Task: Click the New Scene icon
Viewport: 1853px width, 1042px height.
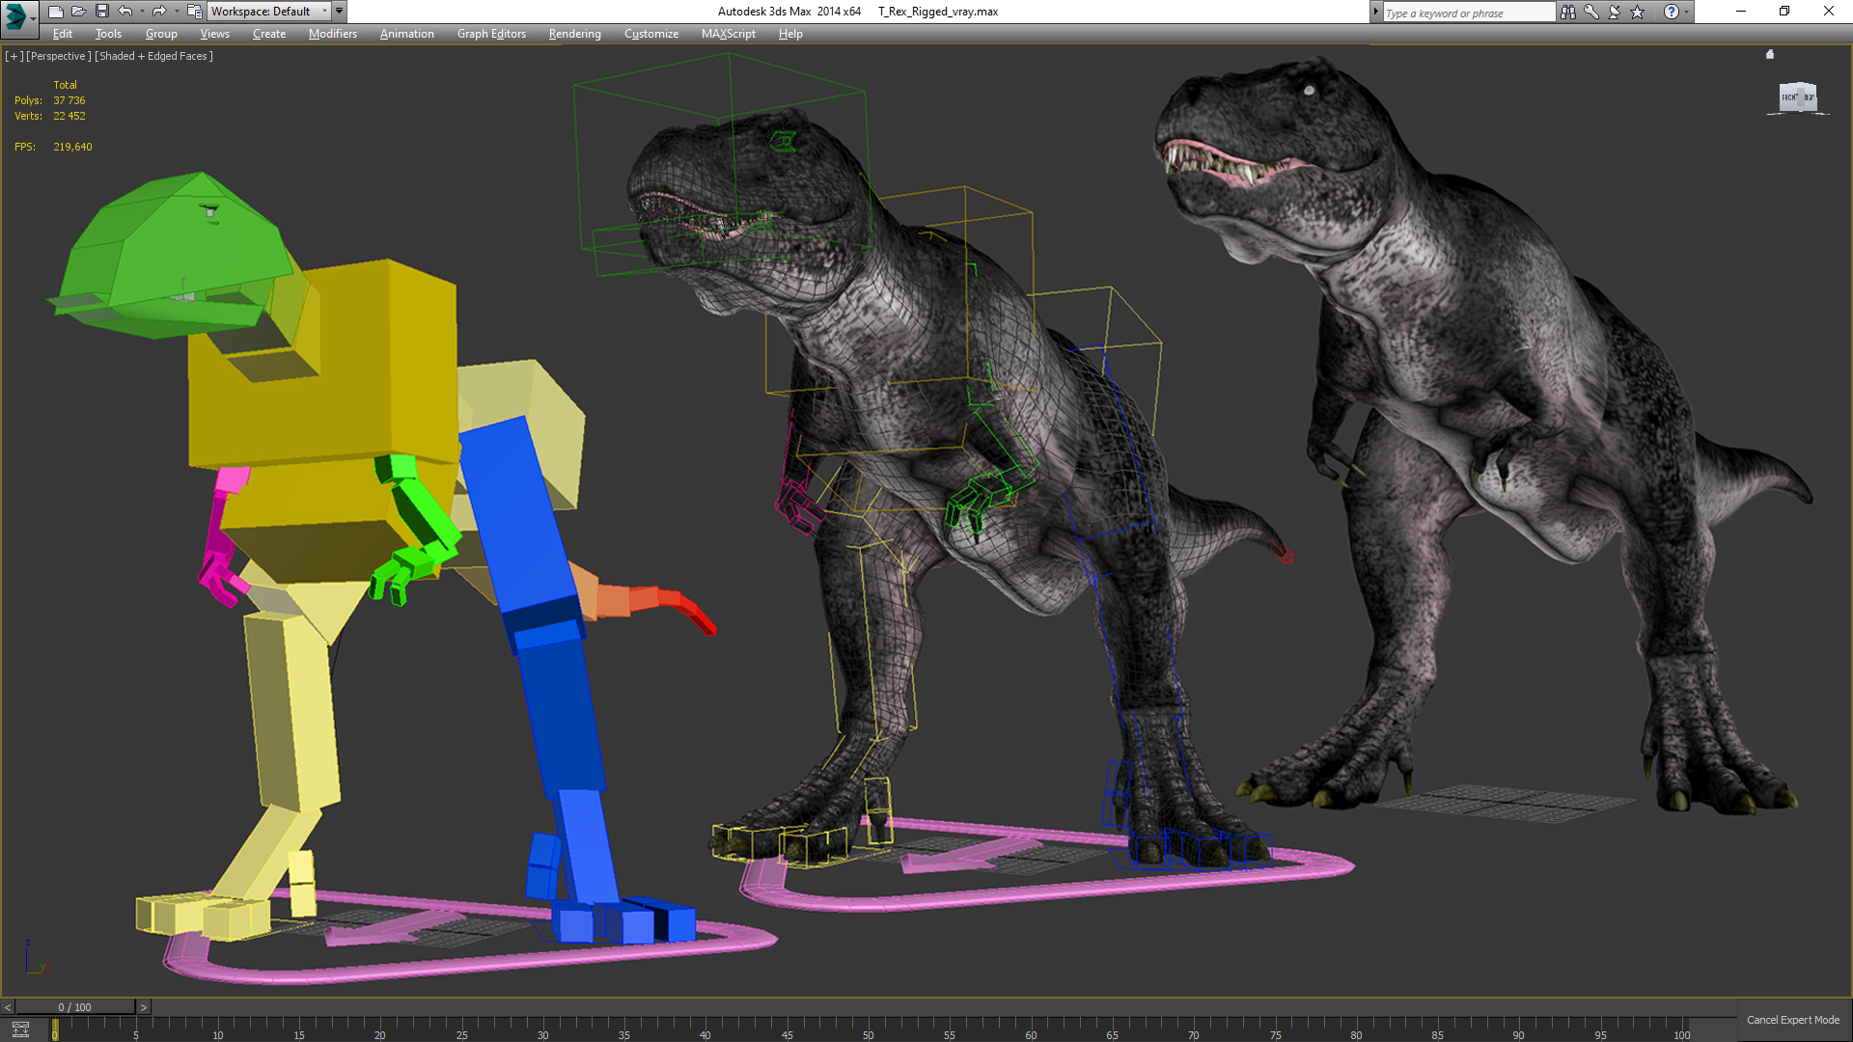Action: pos(56,12)
